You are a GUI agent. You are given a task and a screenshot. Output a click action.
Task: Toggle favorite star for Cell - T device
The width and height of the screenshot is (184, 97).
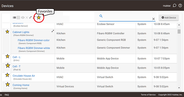click(8, 66)
